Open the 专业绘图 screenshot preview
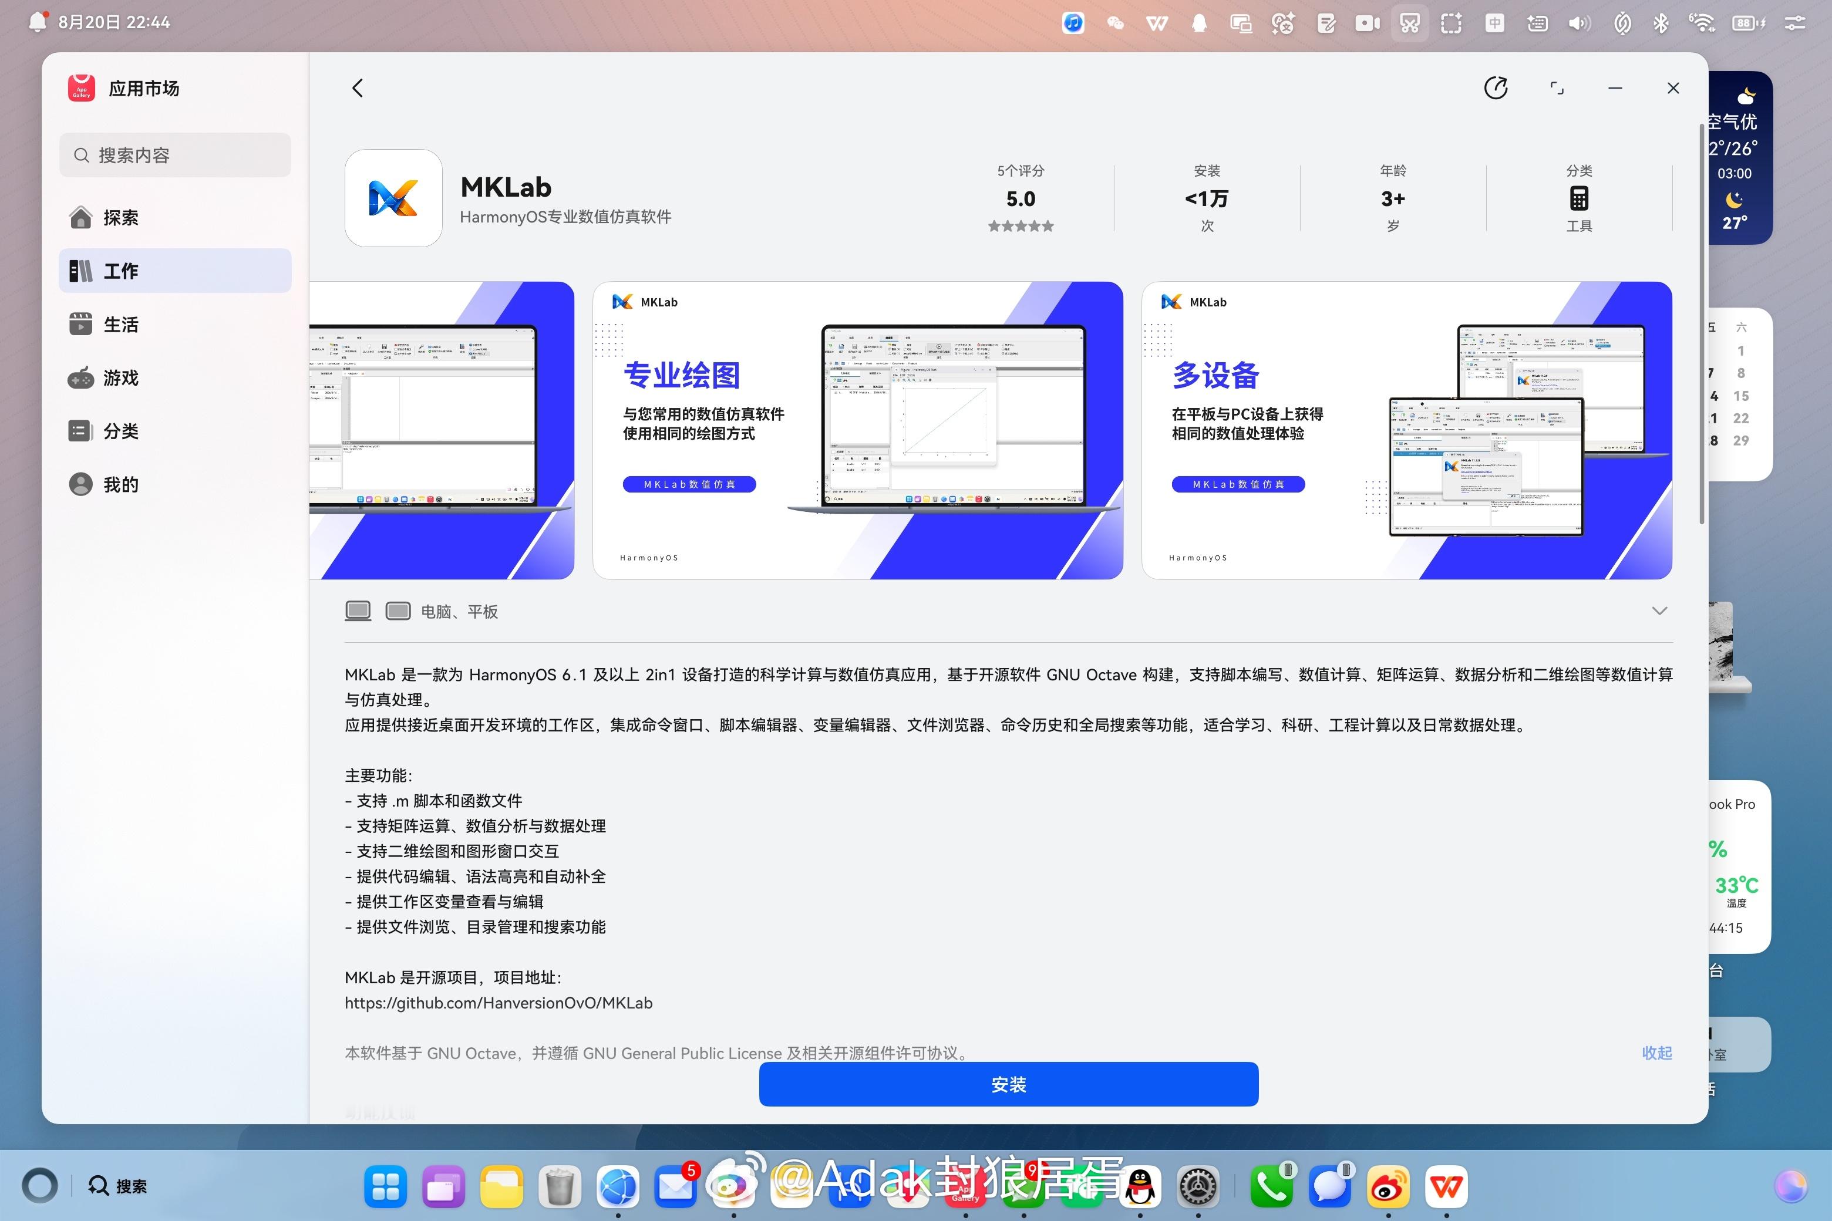Viewport: 1832px width, 1221px height. tap(858, 431)
